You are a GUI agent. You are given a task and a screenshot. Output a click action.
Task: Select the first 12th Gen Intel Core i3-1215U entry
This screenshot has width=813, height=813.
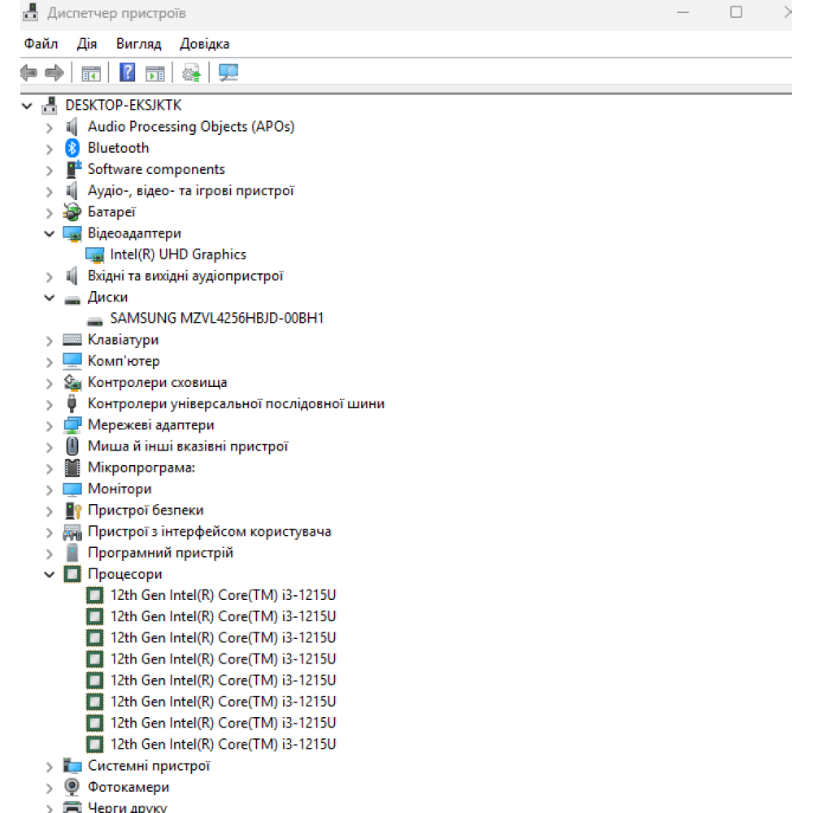[x=223, y=595]
